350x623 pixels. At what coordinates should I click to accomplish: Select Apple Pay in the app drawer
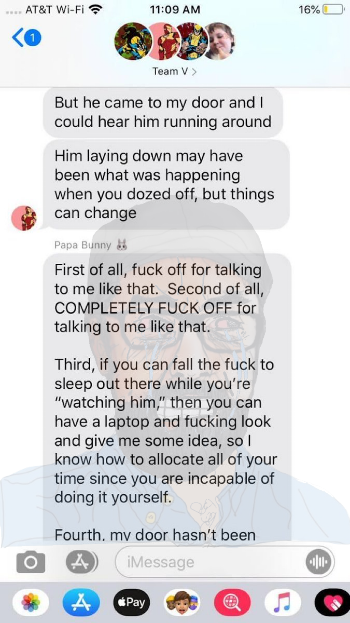tap(132, 602)
